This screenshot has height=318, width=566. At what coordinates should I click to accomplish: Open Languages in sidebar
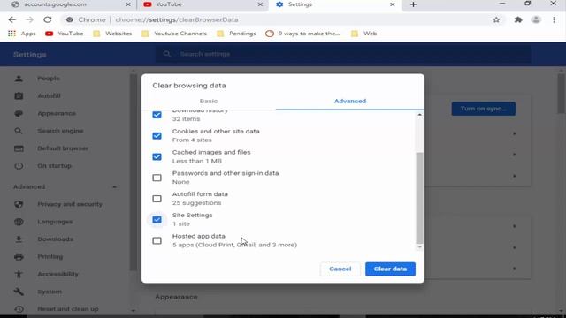[x=55, y=222]
